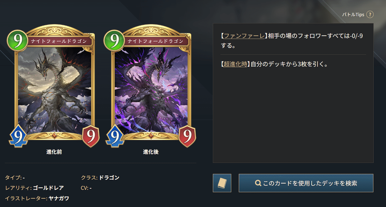The width and height of the screenshot is (386, 207).
Task: Click the magnifier icon in the deck search button
Action: [x=258, y=183]
